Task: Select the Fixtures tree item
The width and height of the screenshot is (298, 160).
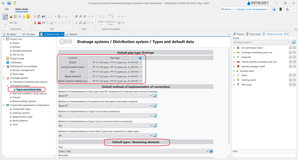Action: point(16,97)
